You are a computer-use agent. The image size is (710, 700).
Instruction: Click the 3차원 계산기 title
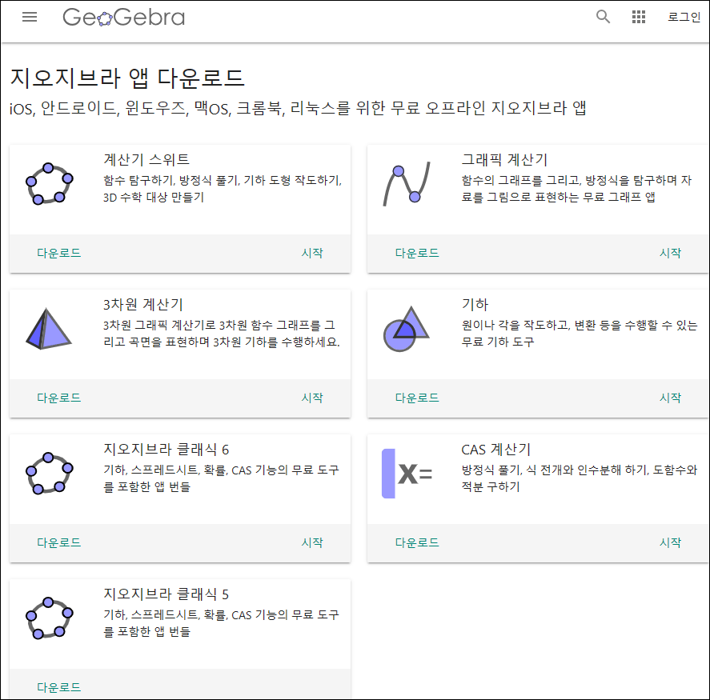coord(143,305)
